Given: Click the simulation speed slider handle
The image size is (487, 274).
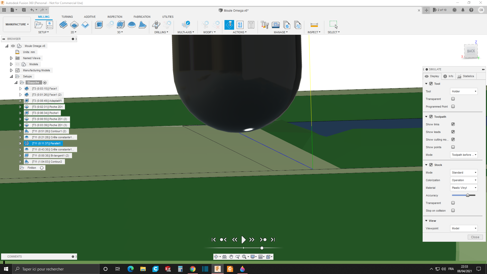Looking at the screenshot, I should pyautogui.click(x=262, y=248).
